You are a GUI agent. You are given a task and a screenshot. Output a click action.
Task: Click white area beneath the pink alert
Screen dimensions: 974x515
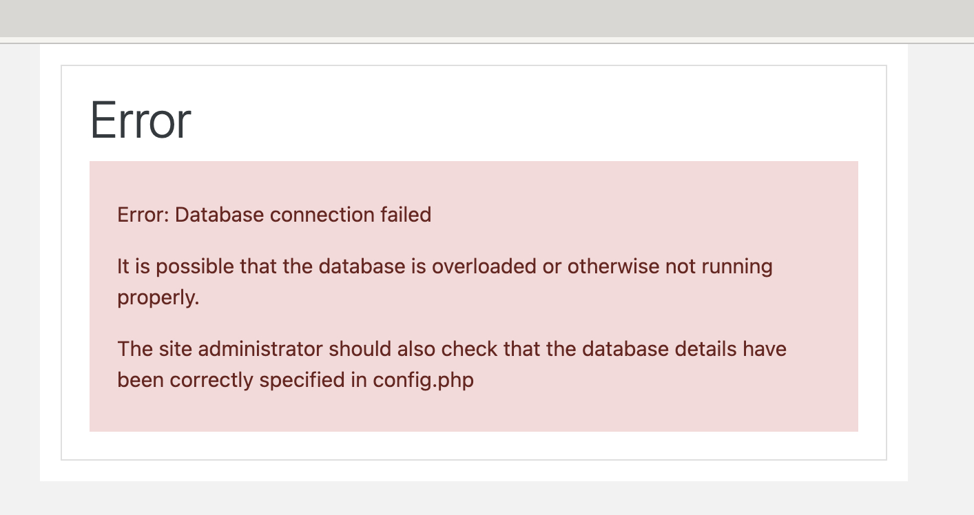pyautogui.click(x=473, y=445)
